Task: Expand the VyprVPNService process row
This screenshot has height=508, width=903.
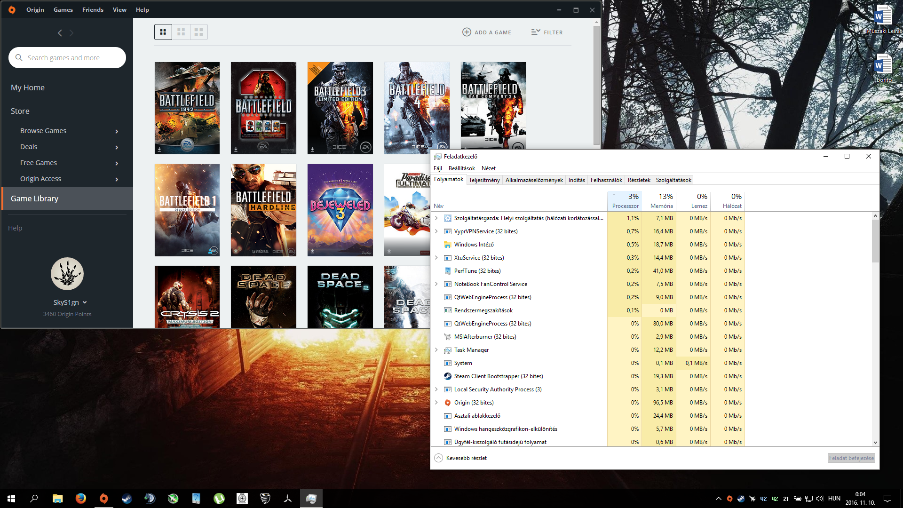Action: (x=436, y=231)
